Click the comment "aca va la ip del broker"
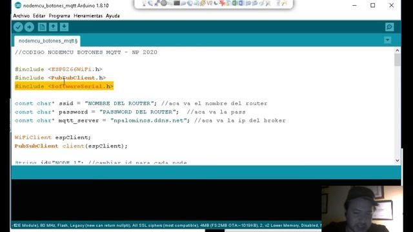 coord(240,121)
